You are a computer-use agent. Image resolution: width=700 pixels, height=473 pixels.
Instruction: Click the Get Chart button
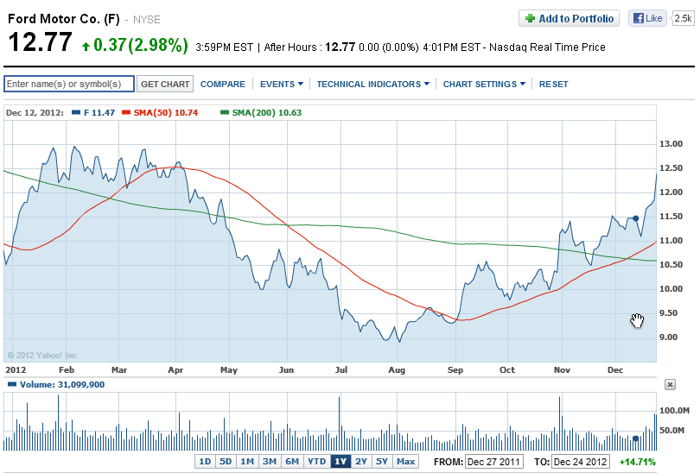pos(165,84)
